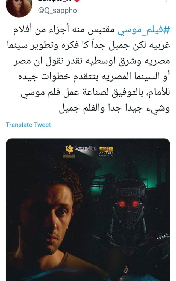Click the @Q_sappho username handle
176x281 pixels.
[x=57, y=10]
